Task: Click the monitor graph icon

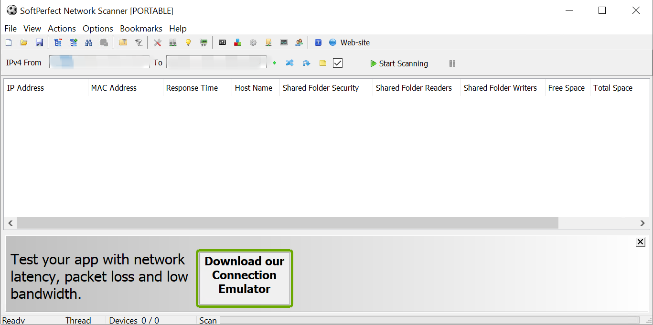Action: click(284, 42)
